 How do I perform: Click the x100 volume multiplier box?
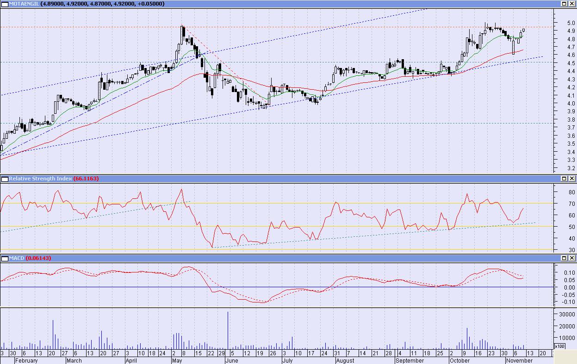560,346
